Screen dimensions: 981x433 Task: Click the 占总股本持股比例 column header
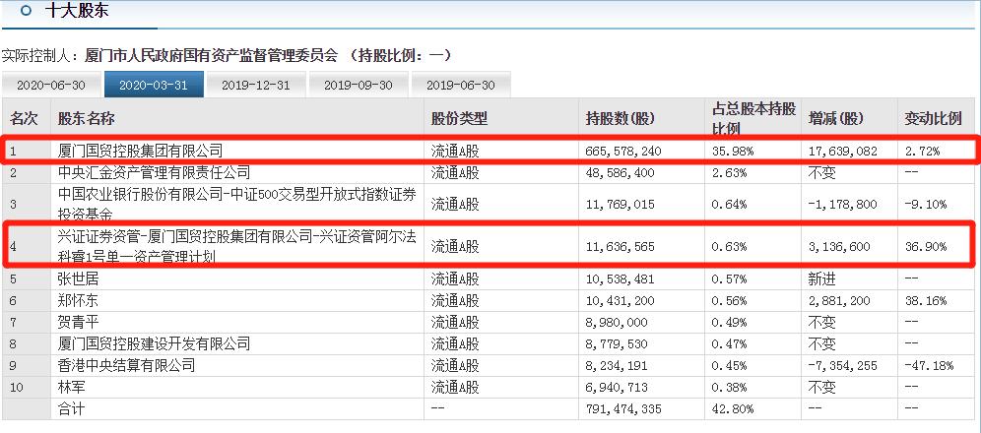pos(752,119)
